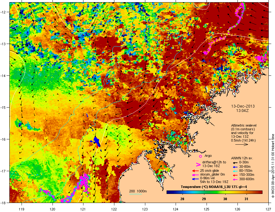This screenshot has width=275, height=212.
Task: Click the latitude axis label "-14"
Action: point(3,75)
